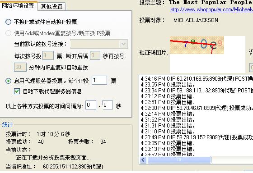
Task: Select log entry 4:32:14 PM 投票出错
Action: coord(168,114)
